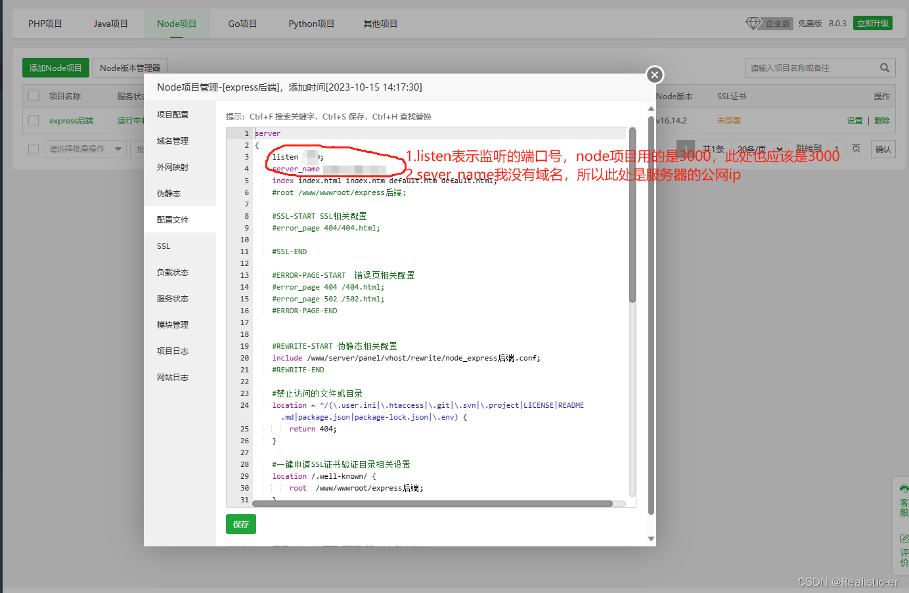Image resolution: width=909 pixels, height=593 pixels.
Task: Select 伪静态 in dialog sidebar
Action: [180, 193]
